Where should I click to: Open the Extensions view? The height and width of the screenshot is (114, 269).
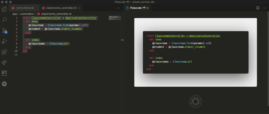pos(4,52)
